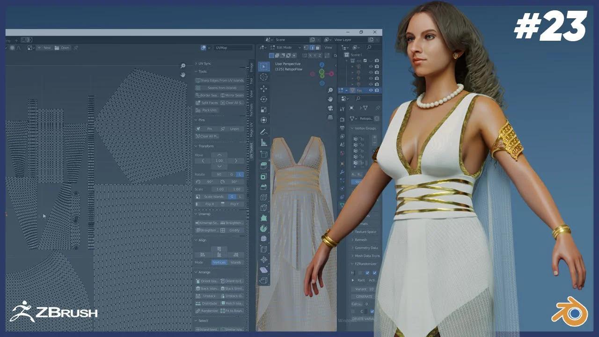Click the zoom magnifier icon in the viewport
599x337 pixels.
click(x=330, y=90)
